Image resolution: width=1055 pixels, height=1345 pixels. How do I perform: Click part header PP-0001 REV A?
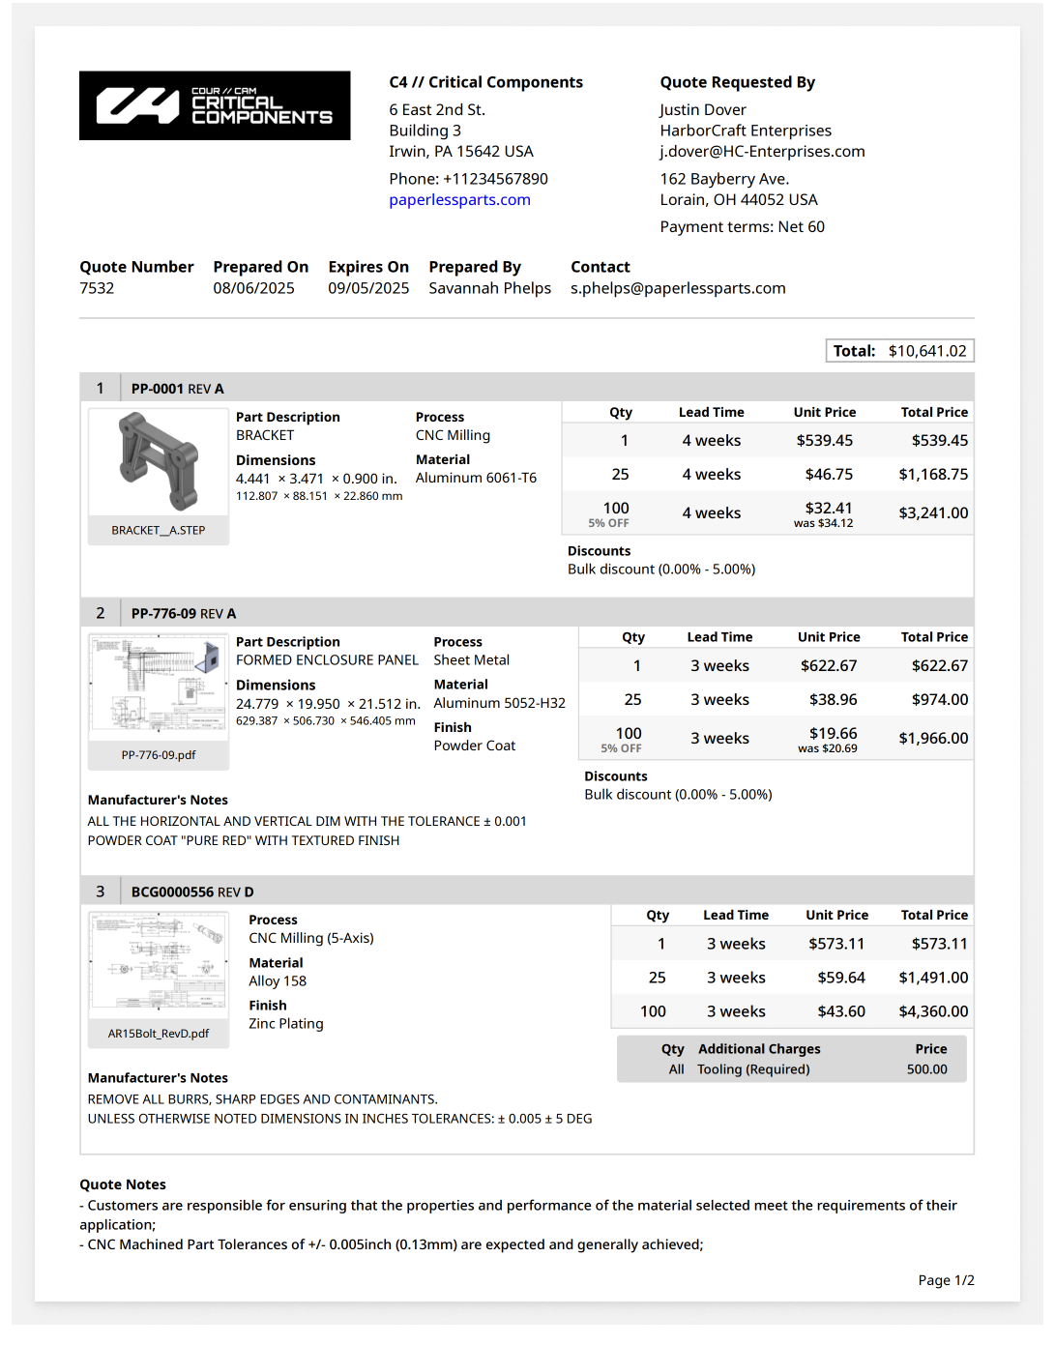click(177, 389)
